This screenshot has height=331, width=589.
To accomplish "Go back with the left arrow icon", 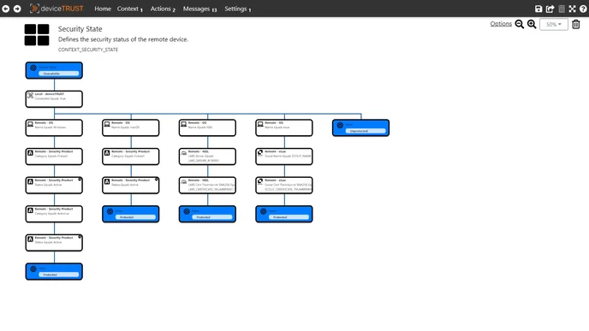I will pyautogui.click(x=6, y=9).
